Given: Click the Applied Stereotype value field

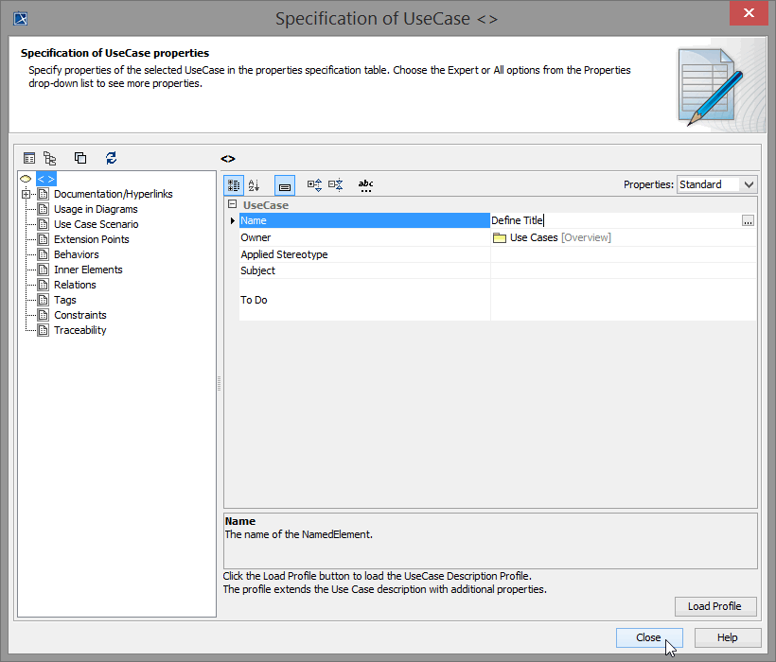Looking at the screenshot, I should pos(622,254).
